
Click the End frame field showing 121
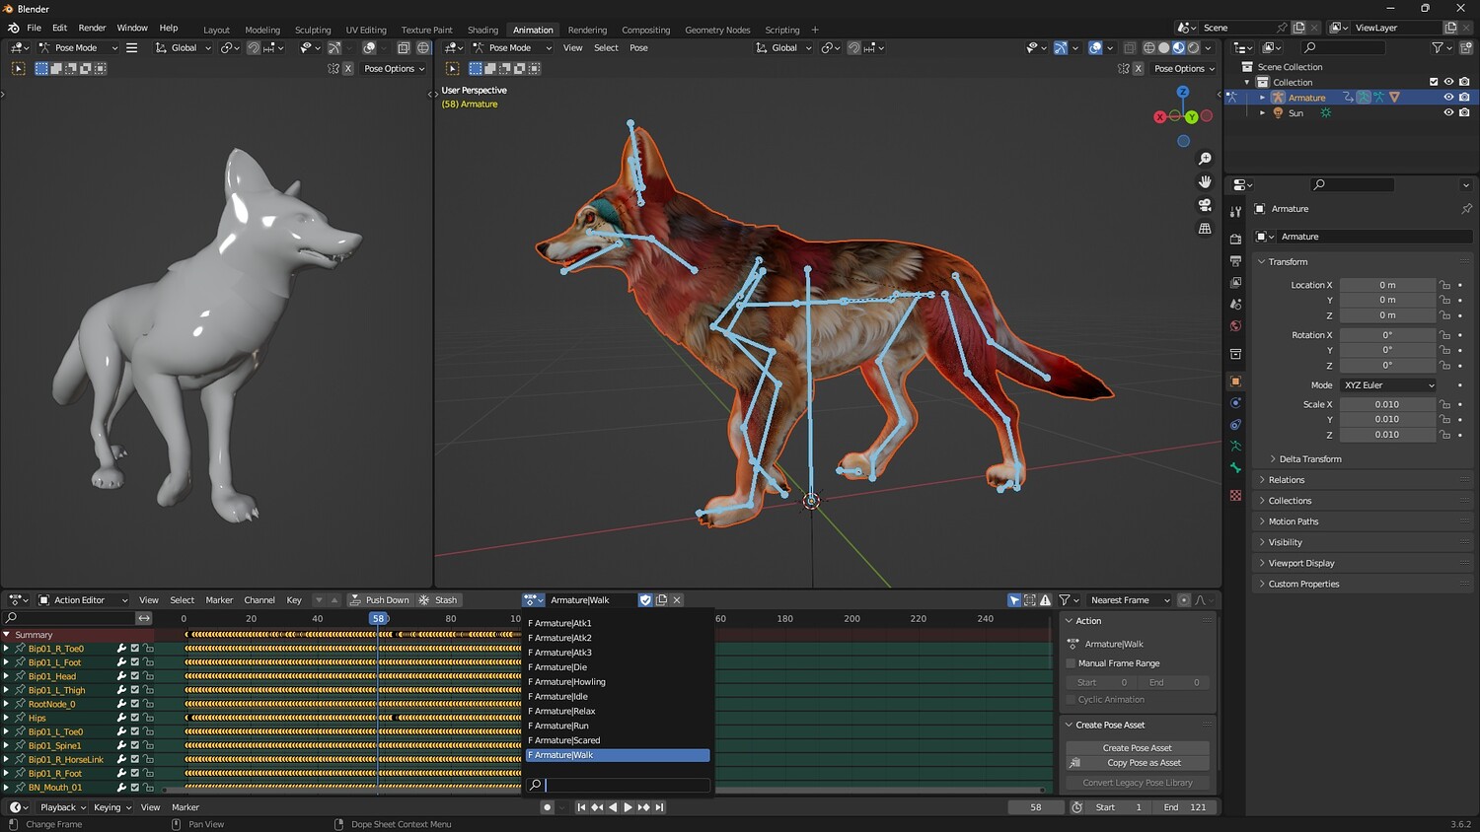[x=1184, y=807]
